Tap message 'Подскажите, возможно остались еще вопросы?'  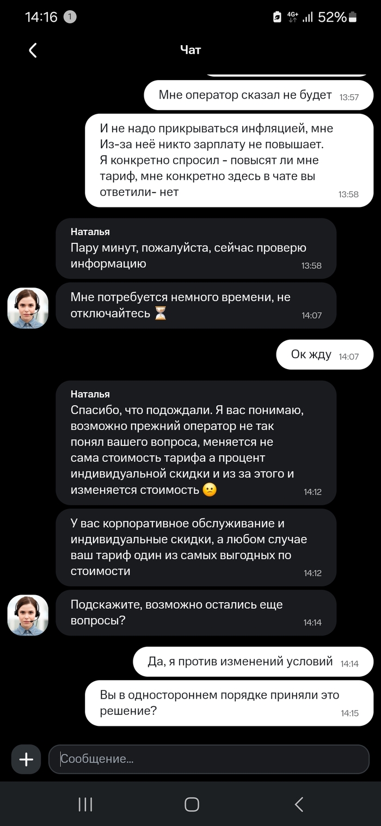click(196, 613)
